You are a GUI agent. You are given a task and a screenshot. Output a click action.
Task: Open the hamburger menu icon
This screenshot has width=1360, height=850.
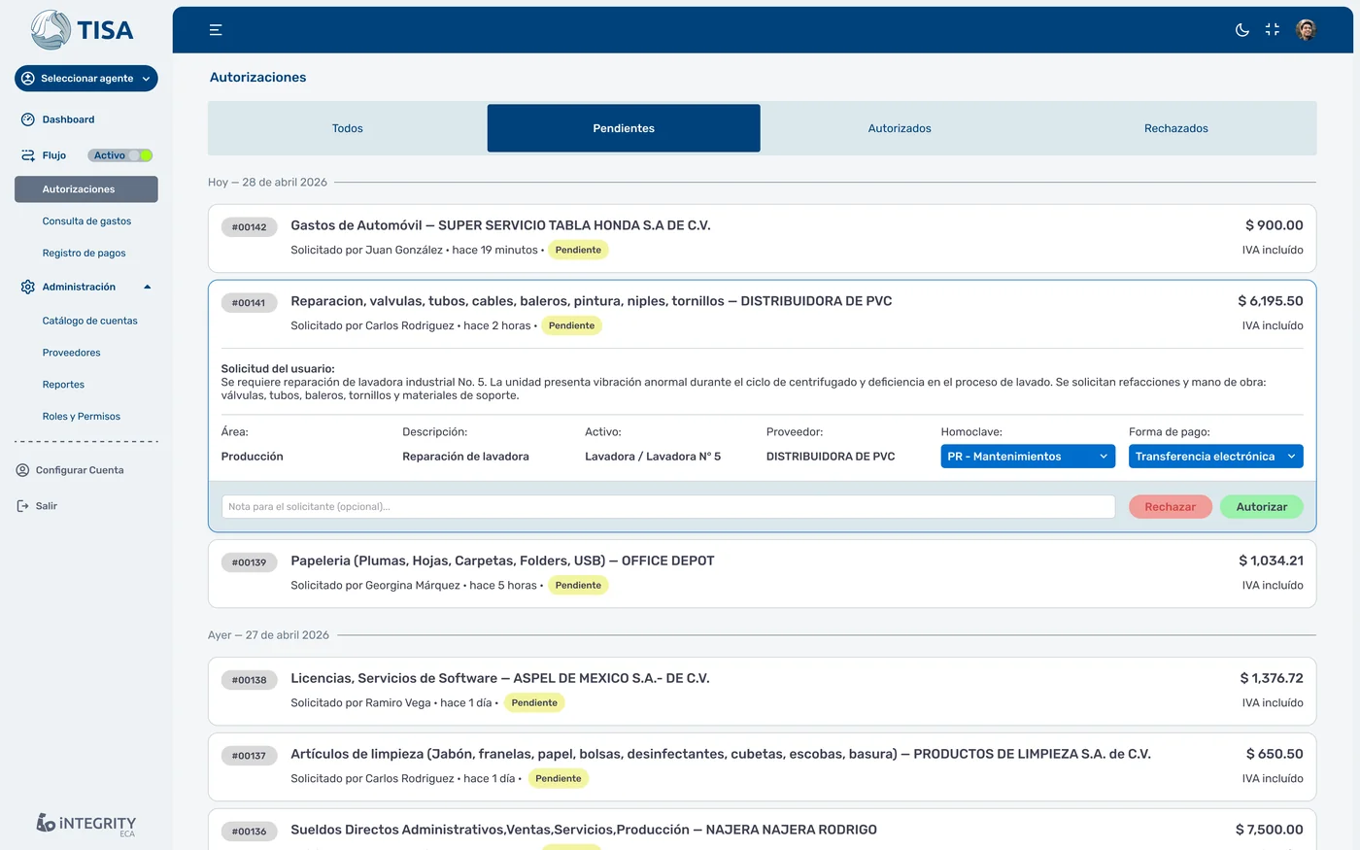pos(216,30)
